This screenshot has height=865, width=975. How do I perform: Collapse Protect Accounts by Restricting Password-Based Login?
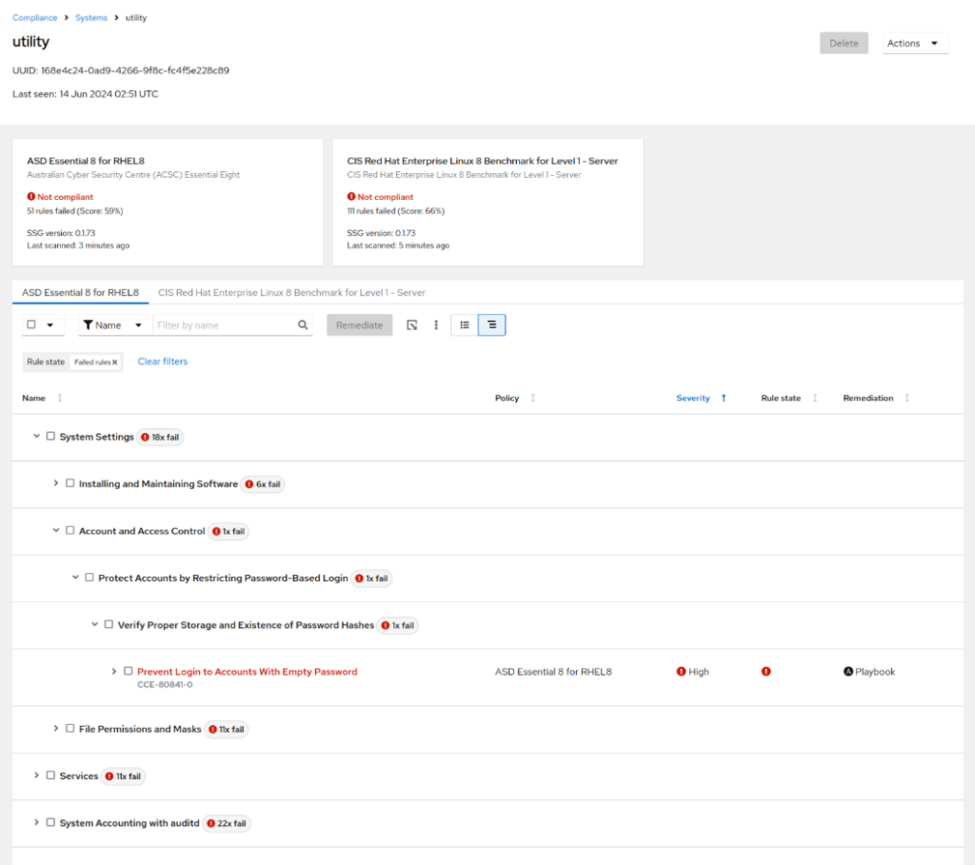click(75, 578)
